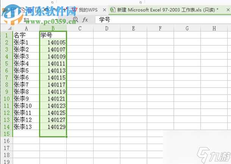Click the magnifier icon beside fx
231x164 pixels.
pos(75,19)
